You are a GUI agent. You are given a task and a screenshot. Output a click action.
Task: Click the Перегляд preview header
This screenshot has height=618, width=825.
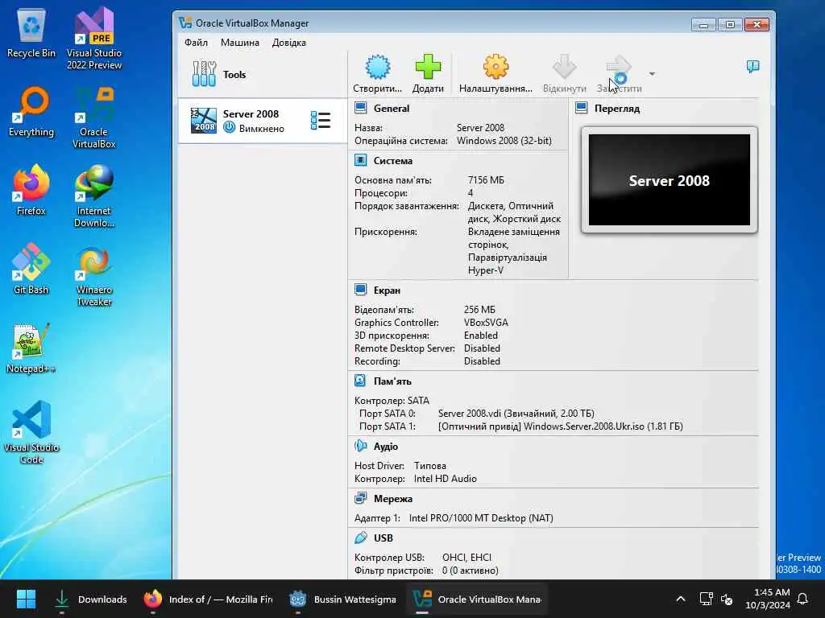click(x=616, y=109)
